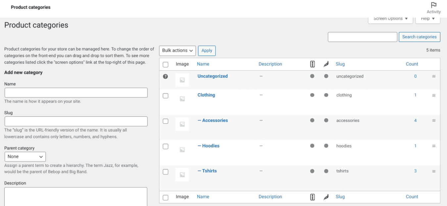Viewport: 447px width, 206px height.
Task: Click Product categories in the top bar
Action: 30,7
